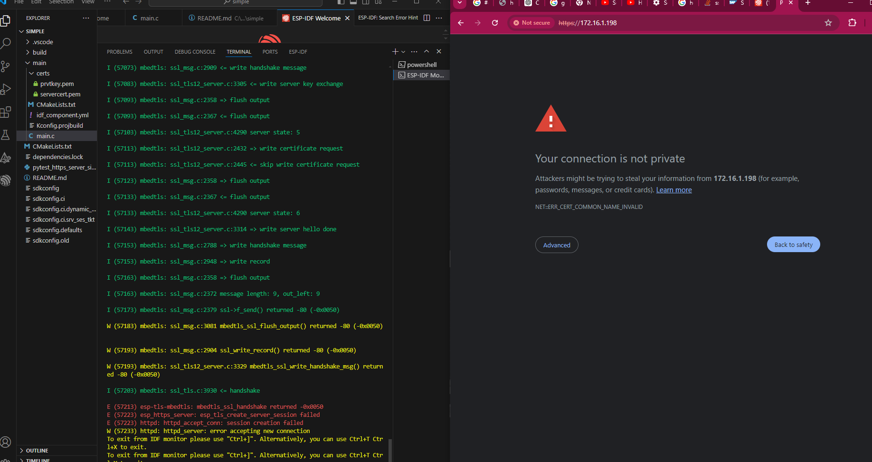872x462 pixels.
Task: Expand the build folder
Action: [x=57, y=52]
